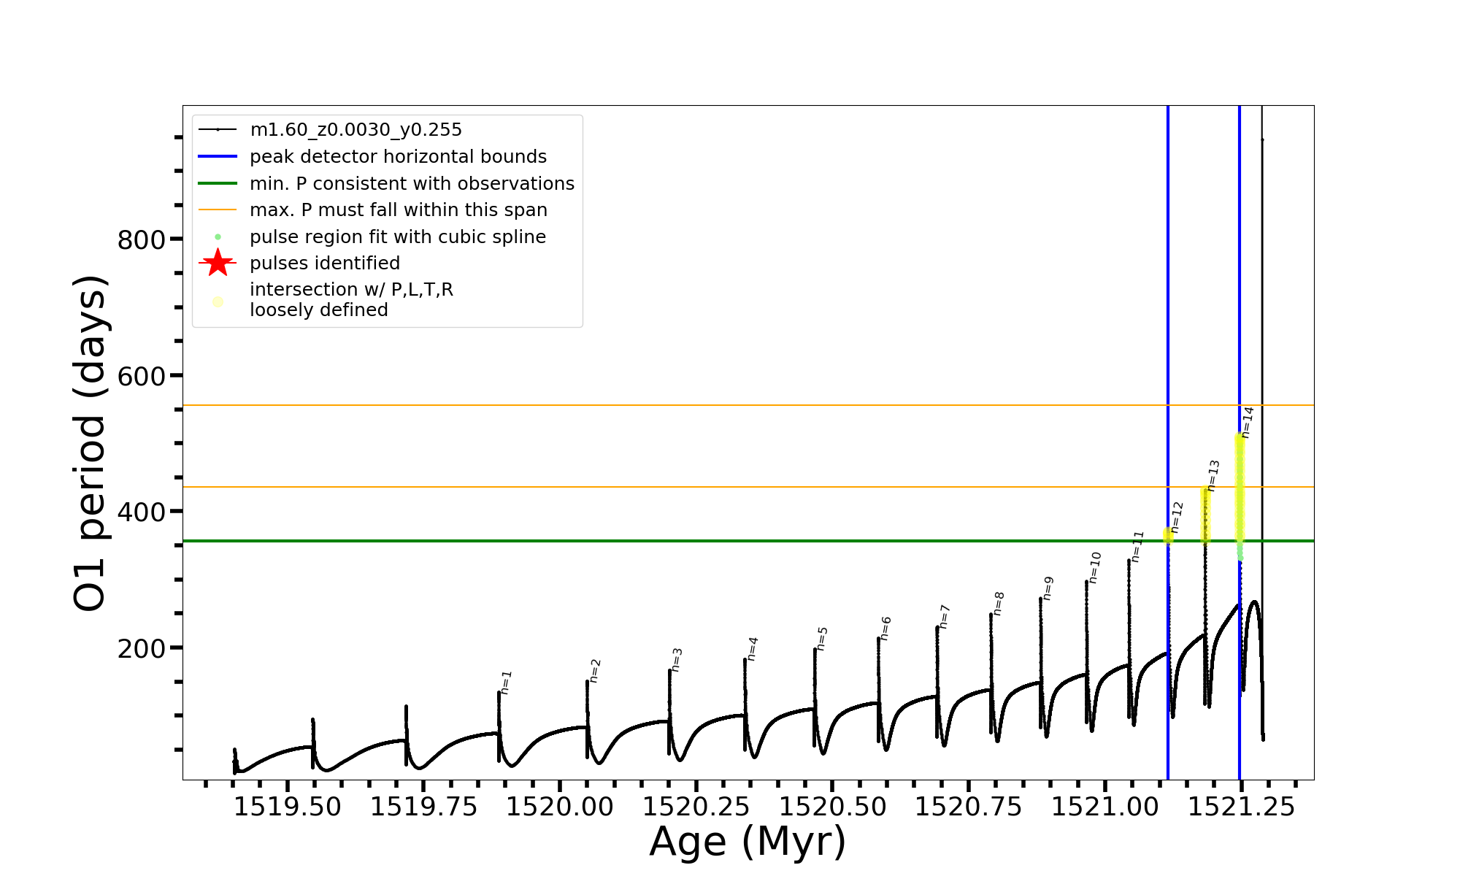1460x876 pixels.
Task: Click the 'peak detector horizontal bounds' legend label
Action: point(398,156)
